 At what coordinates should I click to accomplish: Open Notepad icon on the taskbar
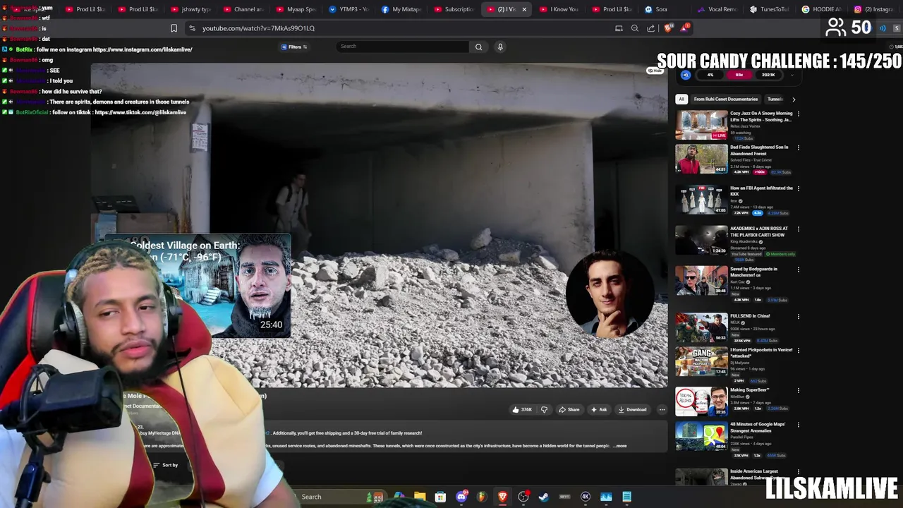tap(626, 497)
